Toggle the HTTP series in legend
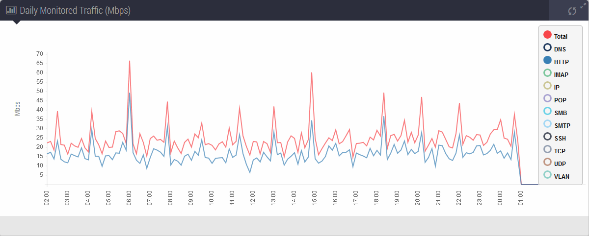Viewport: 589px width, 236px height. click(556, 61)
